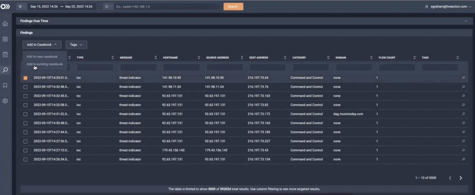Click magnifier icon on the 14:27:10 row

tap(463, 150)
